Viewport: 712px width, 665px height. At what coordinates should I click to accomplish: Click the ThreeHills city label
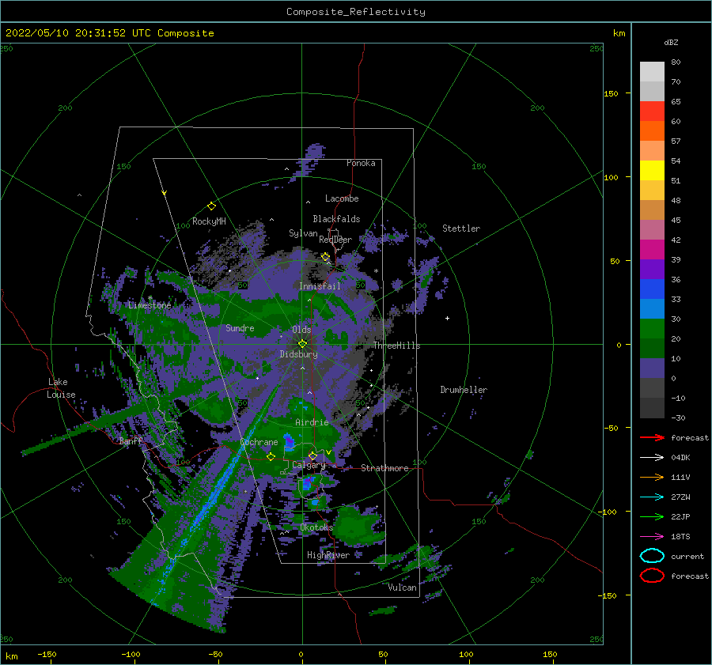pos(397,346)
